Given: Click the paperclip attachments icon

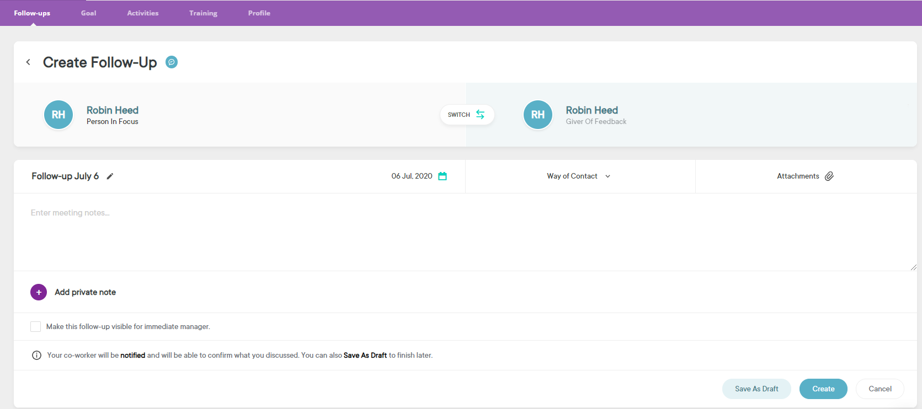Looking at the screenshot, I should tap(829, 176).
